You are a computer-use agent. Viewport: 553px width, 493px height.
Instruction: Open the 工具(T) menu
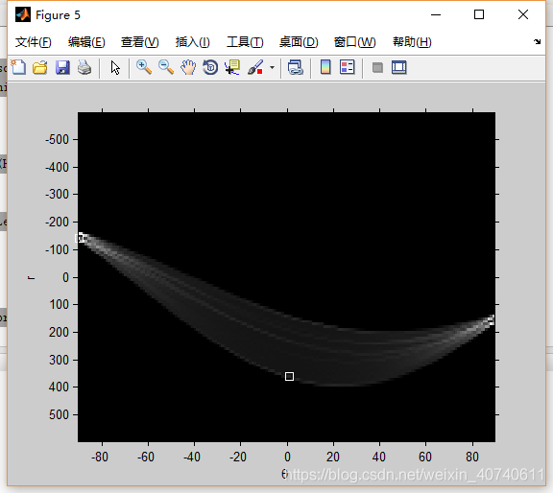coord(245,42)
